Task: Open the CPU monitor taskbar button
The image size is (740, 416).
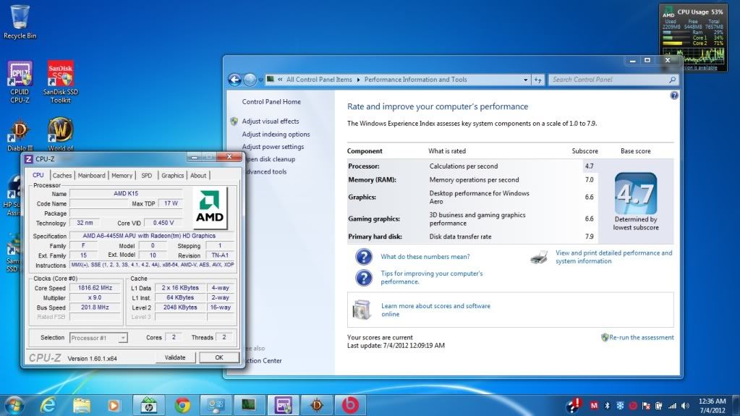Action: [249, 406]
